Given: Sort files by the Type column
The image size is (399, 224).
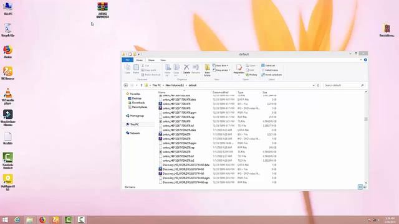Looking at the screenshot, I should tap(241, 93).
